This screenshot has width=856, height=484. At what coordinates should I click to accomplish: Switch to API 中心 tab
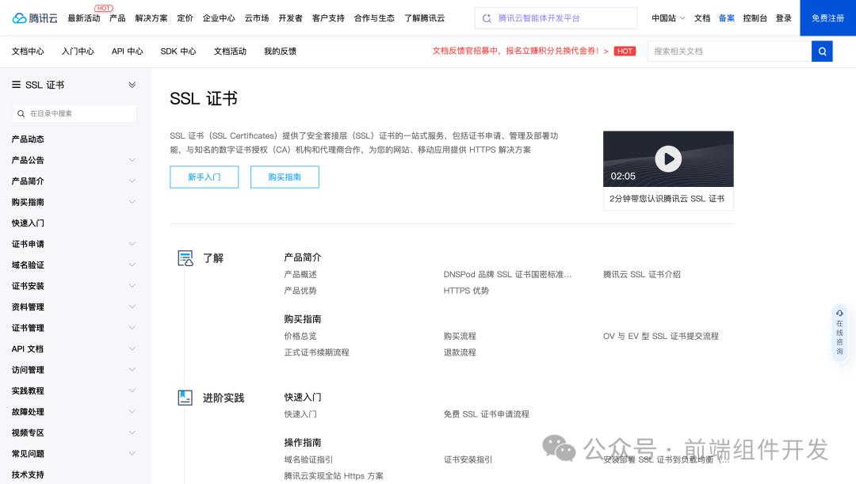click(x=127, y=51)
